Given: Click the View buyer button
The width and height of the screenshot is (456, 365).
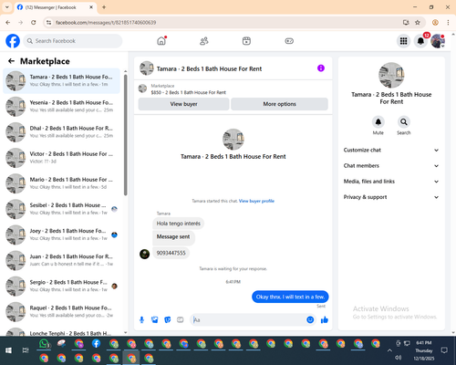Looking at the screenshot, I should pyautogui.click(x=183, y=104).
